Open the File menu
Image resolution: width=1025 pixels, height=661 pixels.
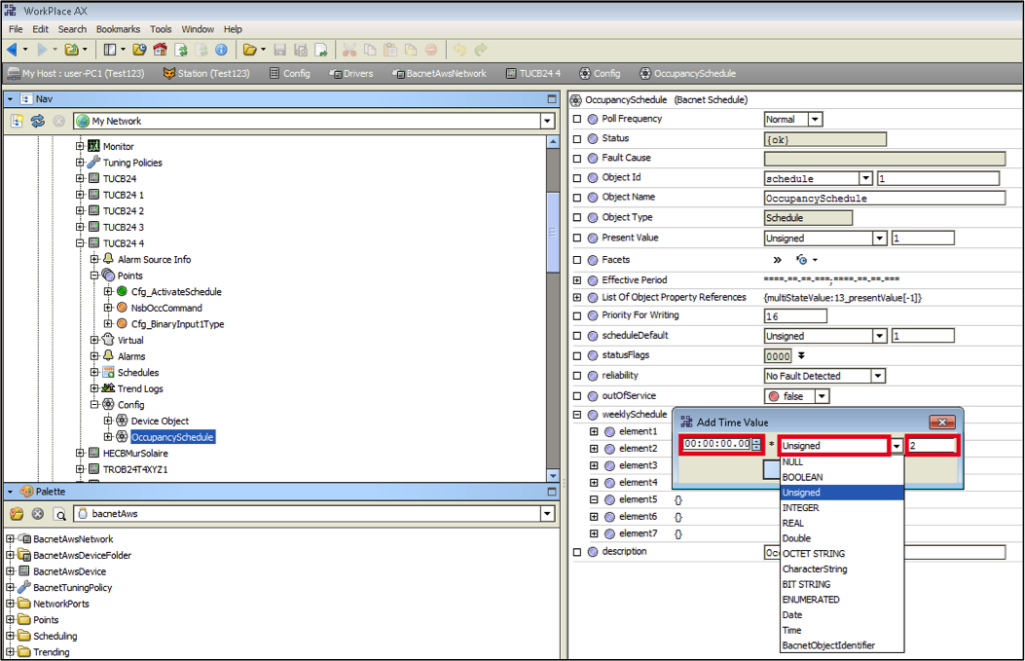tap(16, 29)
